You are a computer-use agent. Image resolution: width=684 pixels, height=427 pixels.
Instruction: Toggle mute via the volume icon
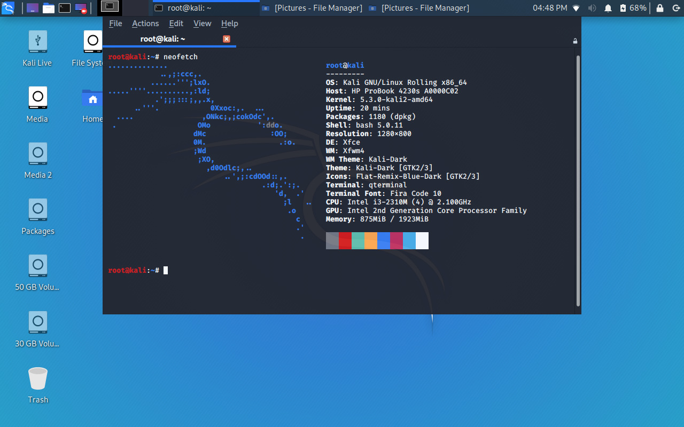point(592,8)
